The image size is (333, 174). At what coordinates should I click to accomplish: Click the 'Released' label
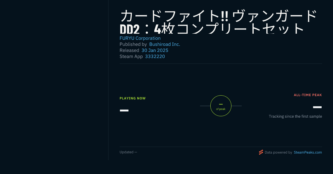click(129, 50)
